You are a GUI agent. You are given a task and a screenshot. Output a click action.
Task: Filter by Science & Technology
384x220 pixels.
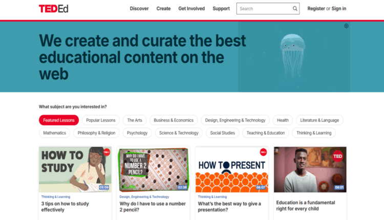[179, 133]
